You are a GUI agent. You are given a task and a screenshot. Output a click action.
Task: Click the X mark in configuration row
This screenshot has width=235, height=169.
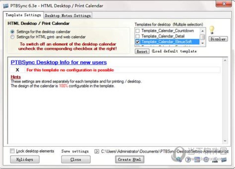(17, 70)
